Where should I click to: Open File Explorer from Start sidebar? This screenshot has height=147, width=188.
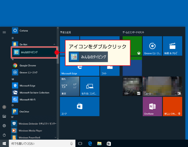pos(4,116)
